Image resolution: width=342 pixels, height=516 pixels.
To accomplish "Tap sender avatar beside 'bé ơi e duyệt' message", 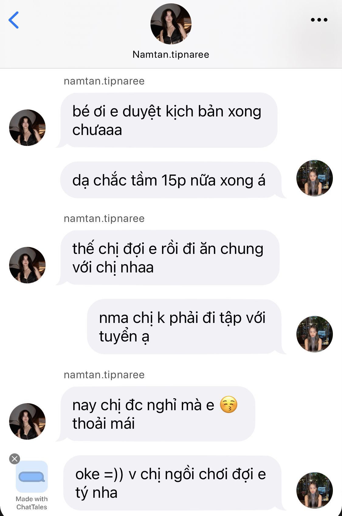I will tap(27, 128).
